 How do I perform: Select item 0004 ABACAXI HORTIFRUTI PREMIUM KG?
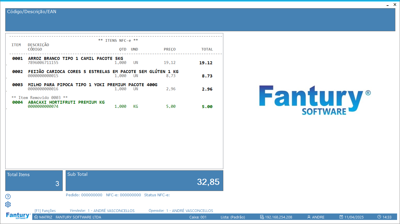coord(66,103)
